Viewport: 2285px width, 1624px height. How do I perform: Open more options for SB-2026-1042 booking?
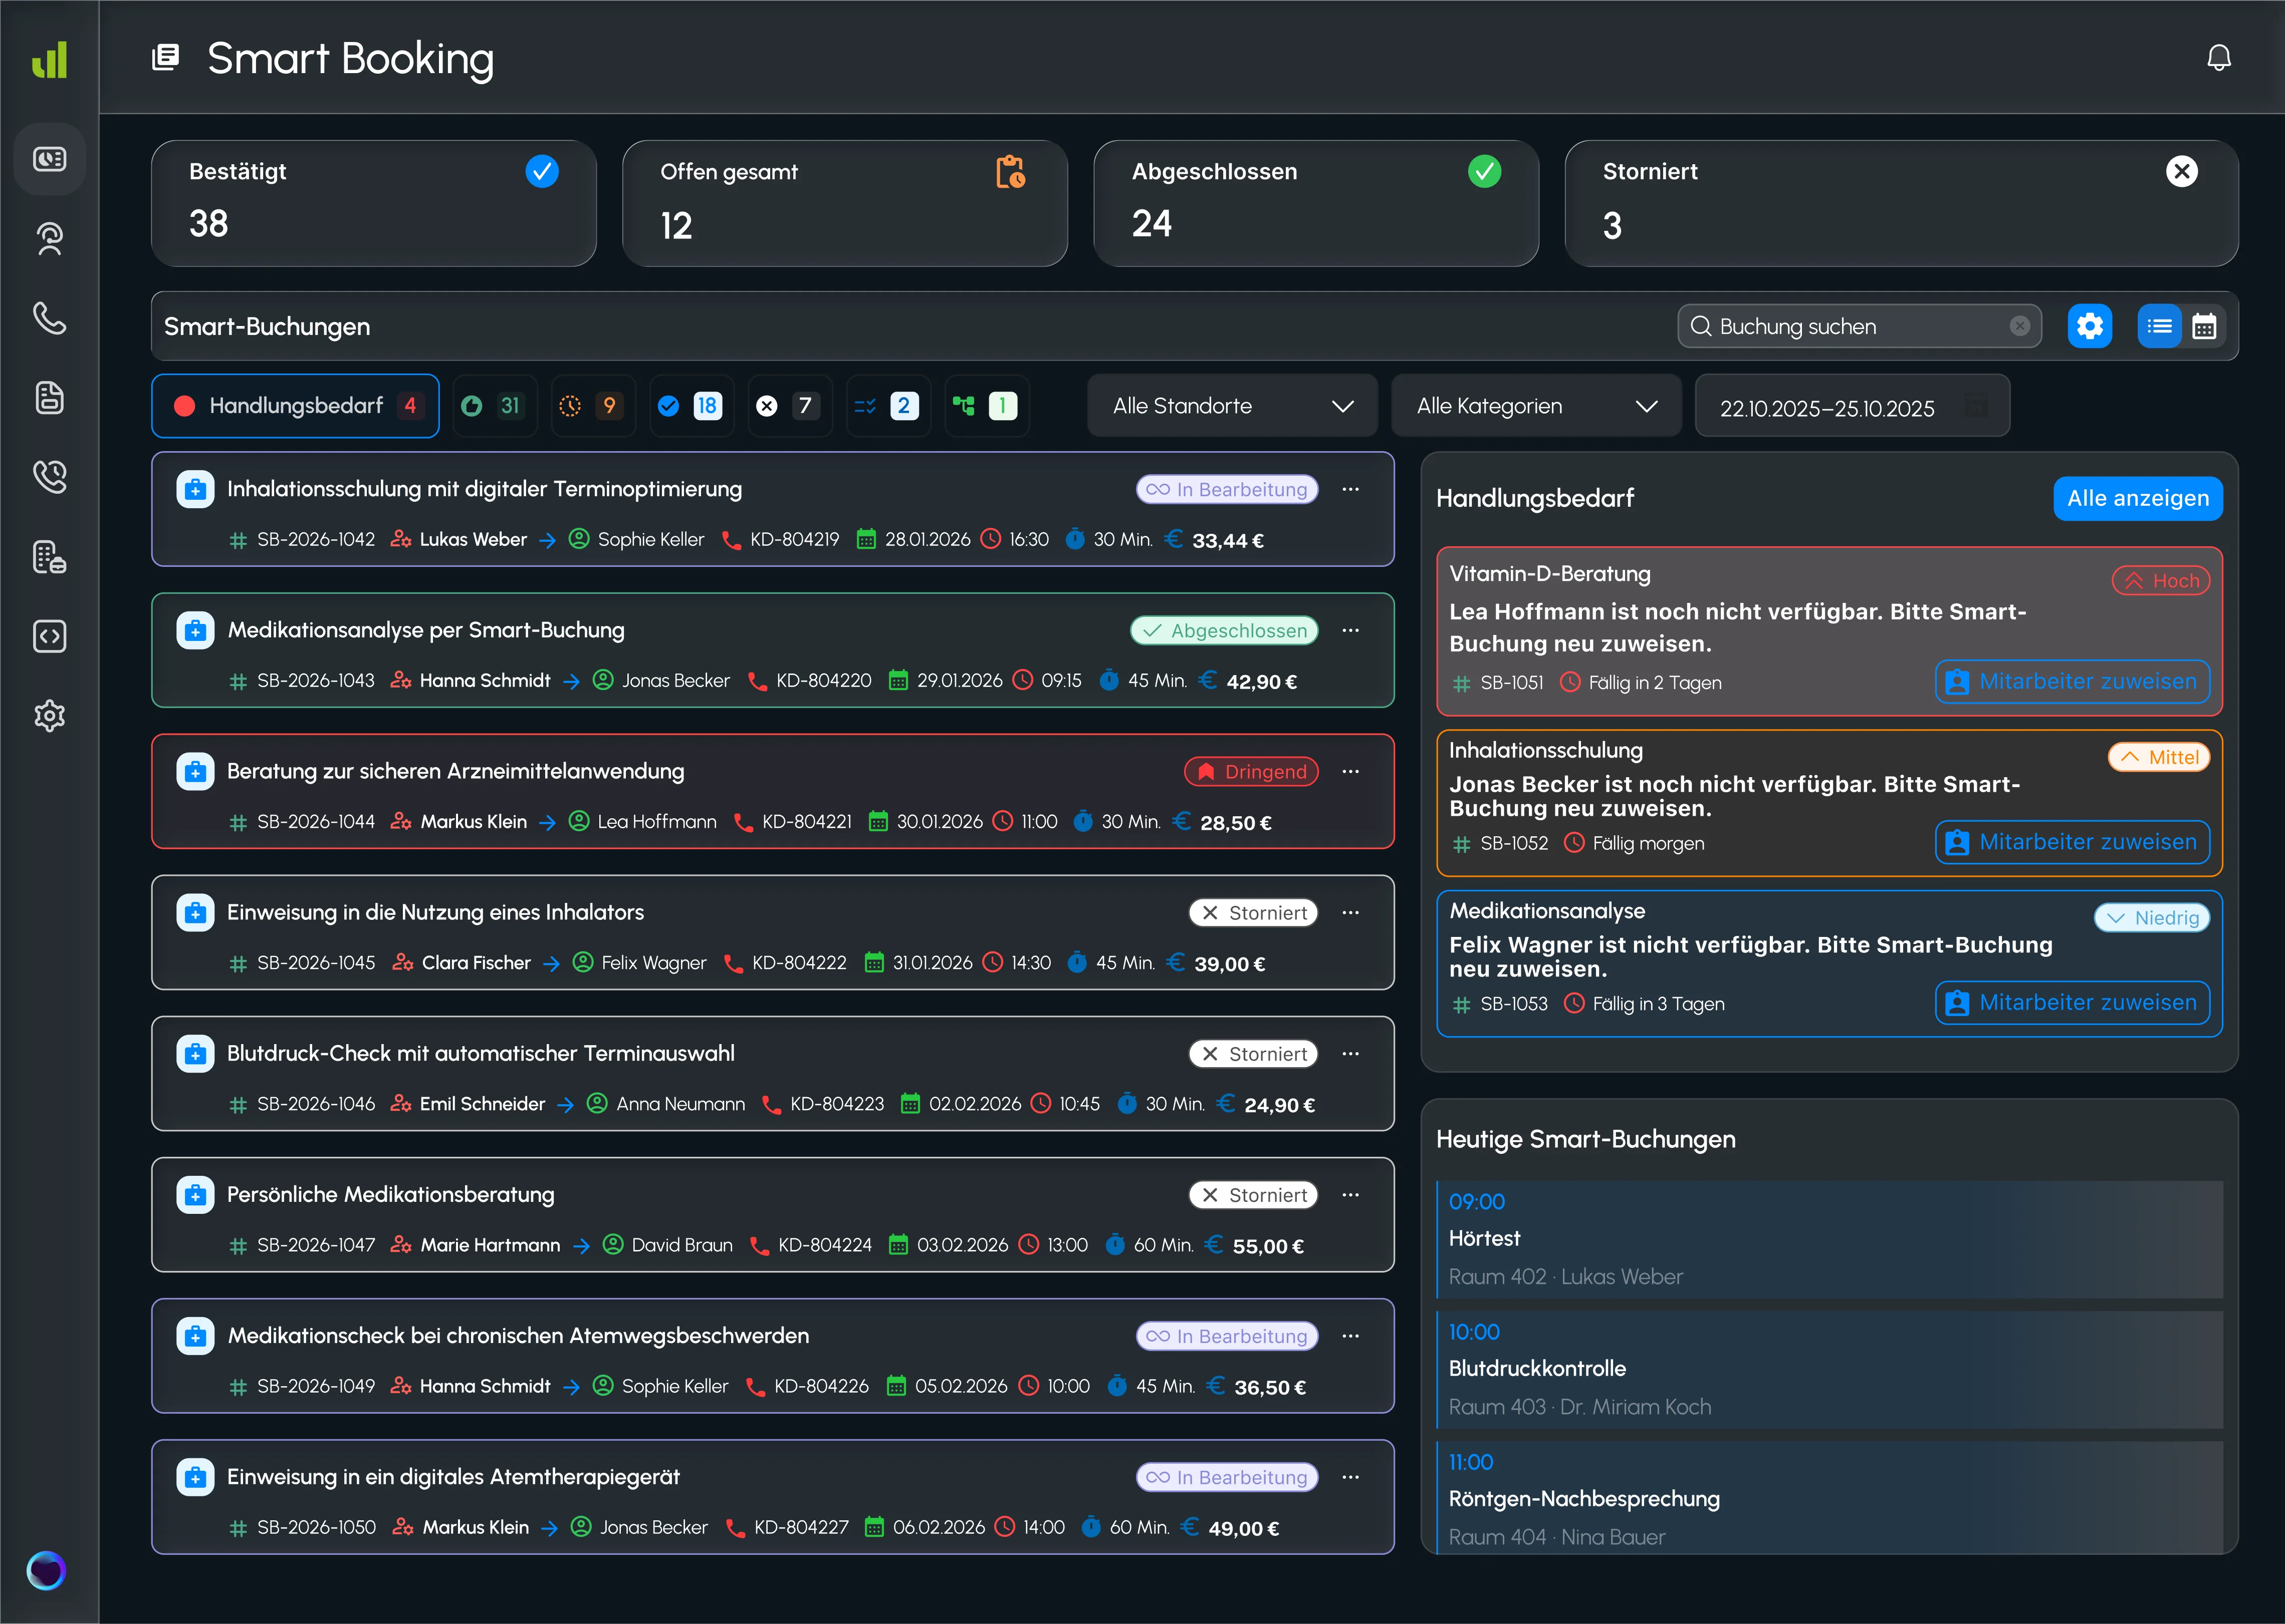pos(1350,489)
